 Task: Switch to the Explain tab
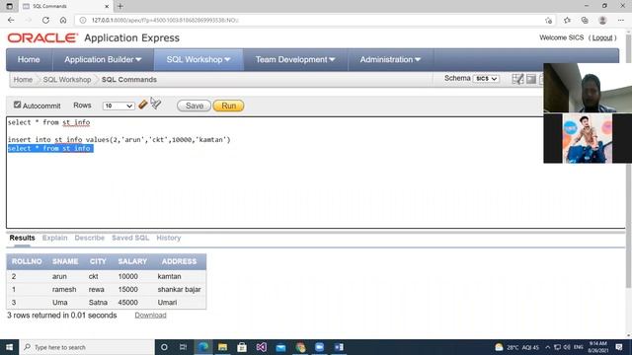coord(55,238)
